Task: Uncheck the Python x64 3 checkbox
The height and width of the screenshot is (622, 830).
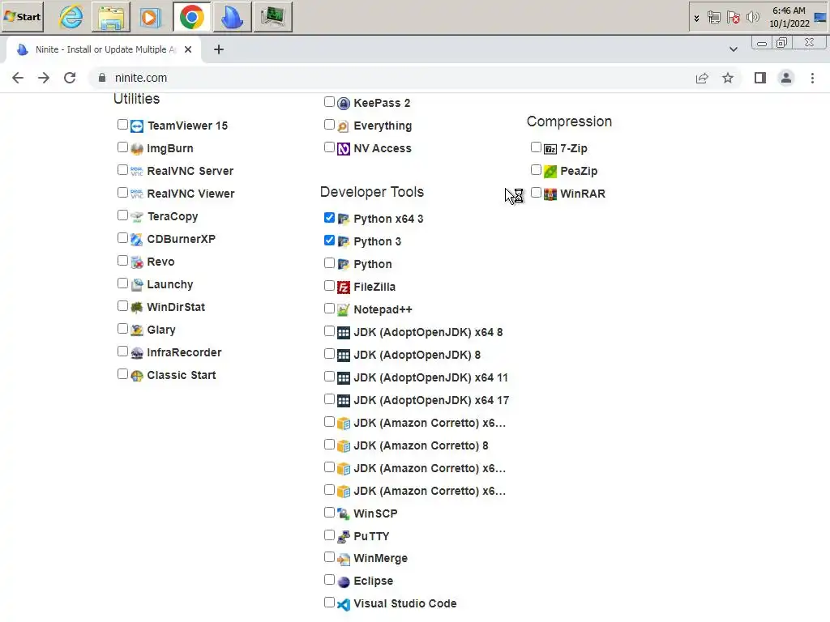Action: 329,217
